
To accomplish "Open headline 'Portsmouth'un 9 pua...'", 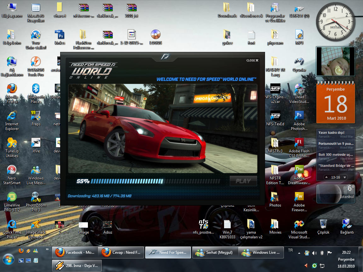I will [336, 145].
